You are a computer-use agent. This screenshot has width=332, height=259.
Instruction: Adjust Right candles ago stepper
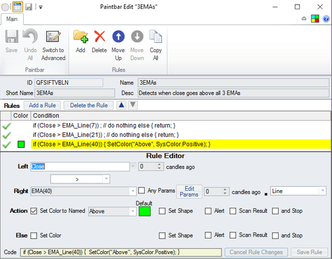coord(225,191)
